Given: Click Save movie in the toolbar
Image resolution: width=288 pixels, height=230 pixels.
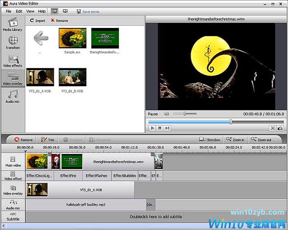Looking at the screenshot, I should 88,12.
